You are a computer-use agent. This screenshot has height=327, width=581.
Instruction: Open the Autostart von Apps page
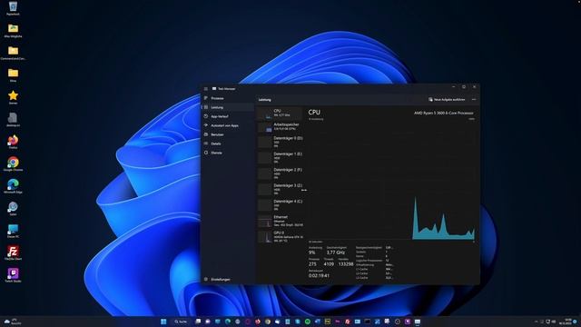point(228,125)
